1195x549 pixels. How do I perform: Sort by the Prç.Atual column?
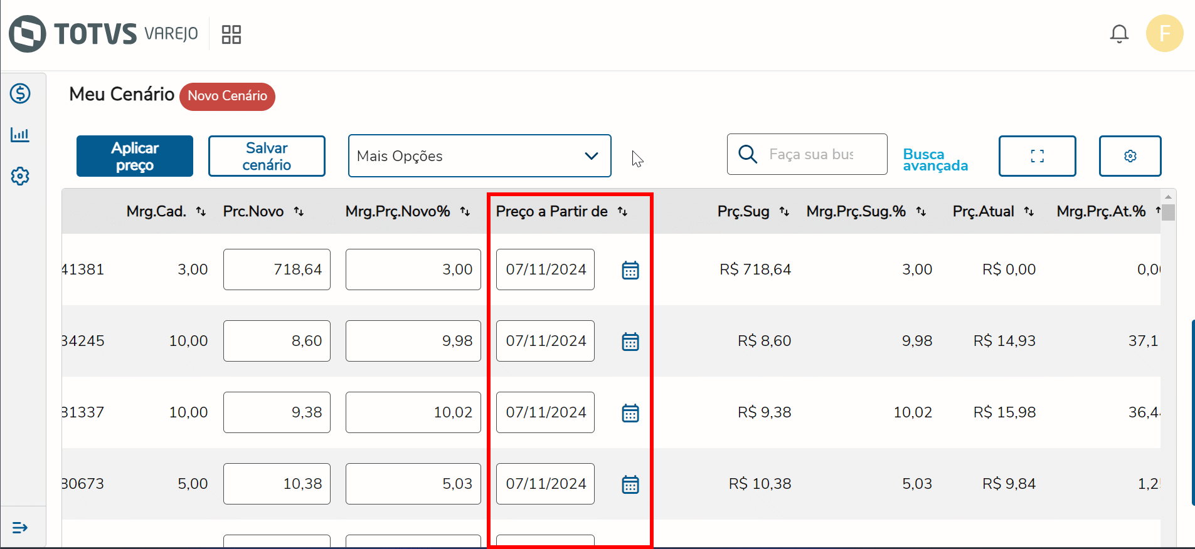pyautogui.click(x=1029, y=212)
